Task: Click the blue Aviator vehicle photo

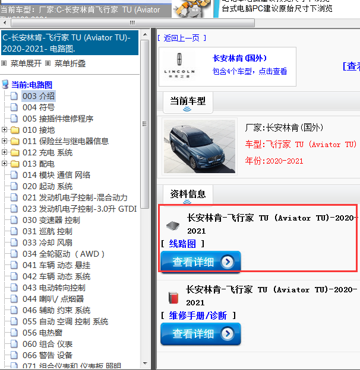Action: click(x=200, y=146)
